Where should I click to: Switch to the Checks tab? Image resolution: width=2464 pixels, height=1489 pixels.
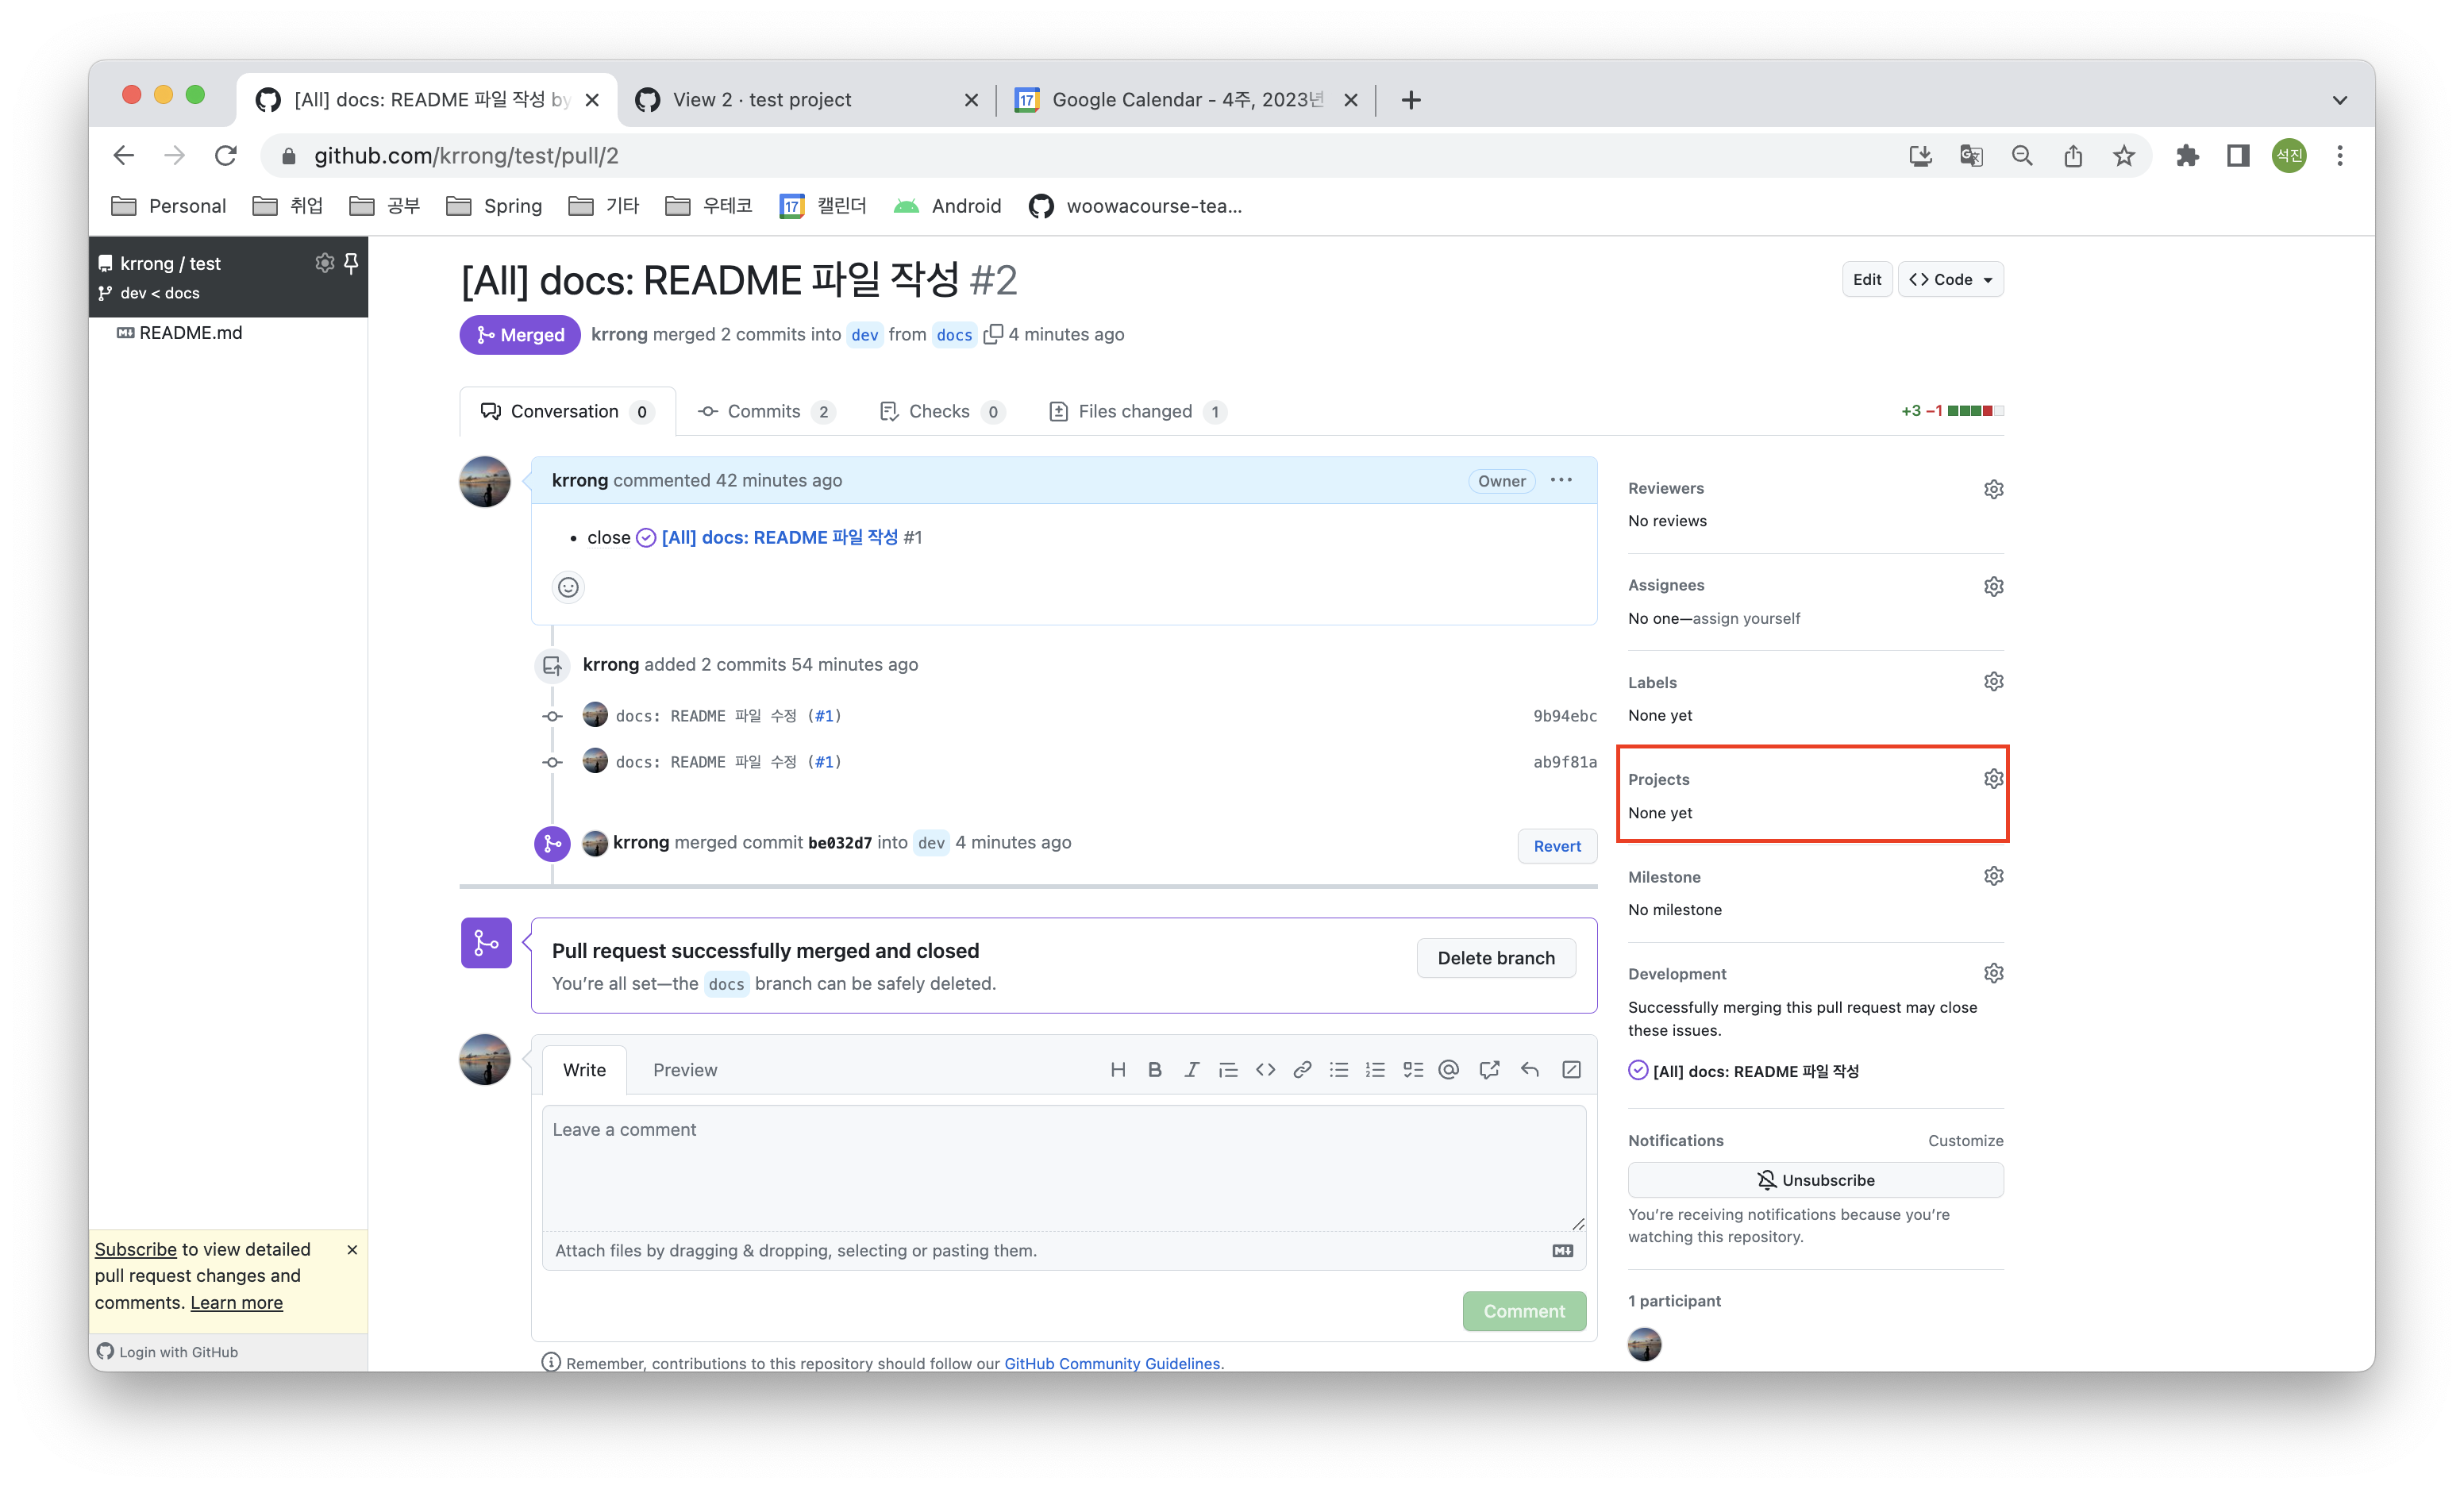pos(941,411)
